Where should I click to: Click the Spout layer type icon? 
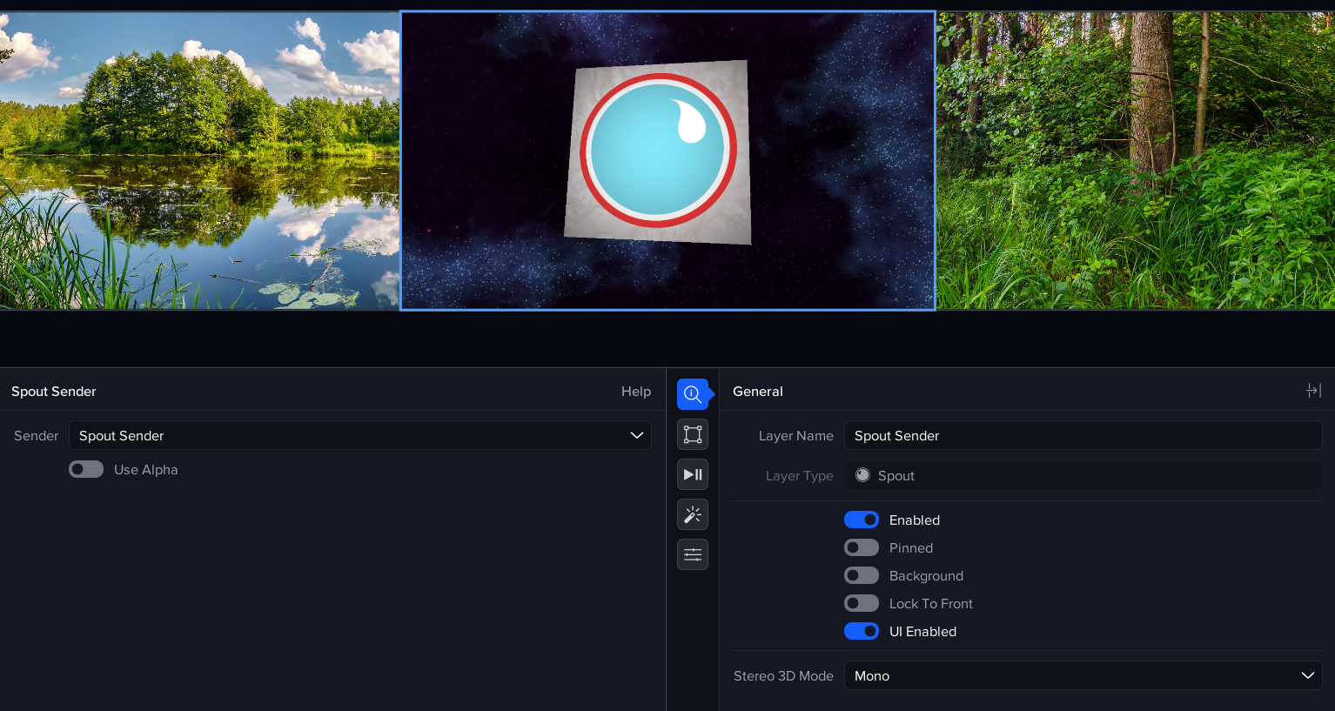tap(862, 475)
